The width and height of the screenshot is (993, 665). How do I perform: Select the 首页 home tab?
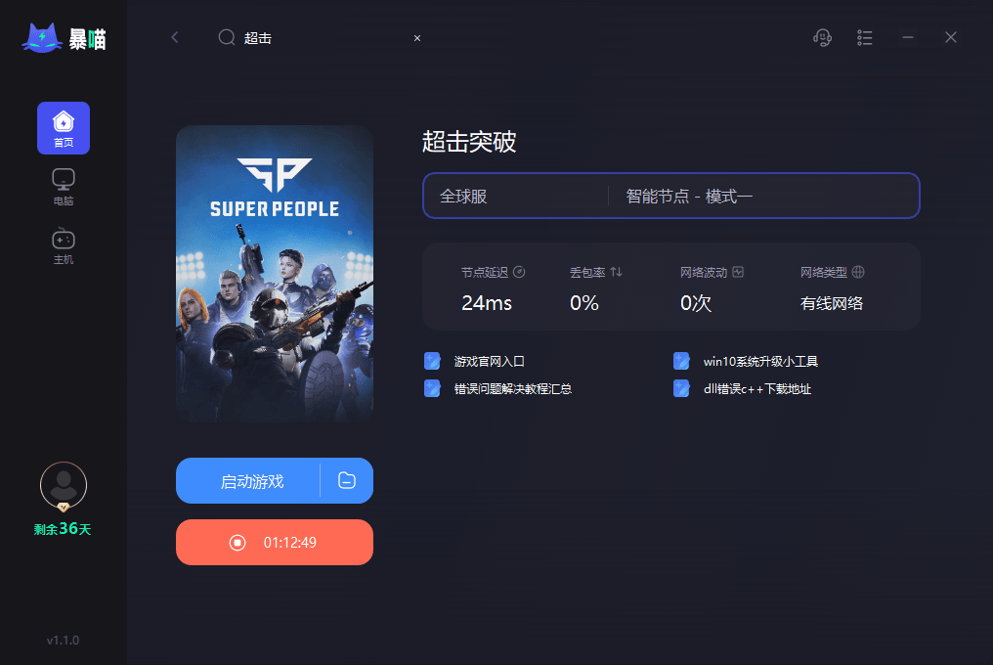(x=64, y=128)
